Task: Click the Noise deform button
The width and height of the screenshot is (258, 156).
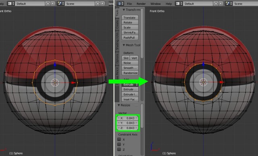Action: [130, 63]
